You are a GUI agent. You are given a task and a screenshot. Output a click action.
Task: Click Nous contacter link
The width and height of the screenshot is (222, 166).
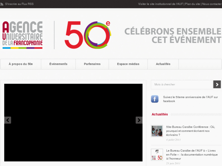click(212, 4)
